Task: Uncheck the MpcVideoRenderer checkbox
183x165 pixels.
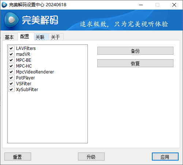Action: pyautogui.click(x=11, y=72)
